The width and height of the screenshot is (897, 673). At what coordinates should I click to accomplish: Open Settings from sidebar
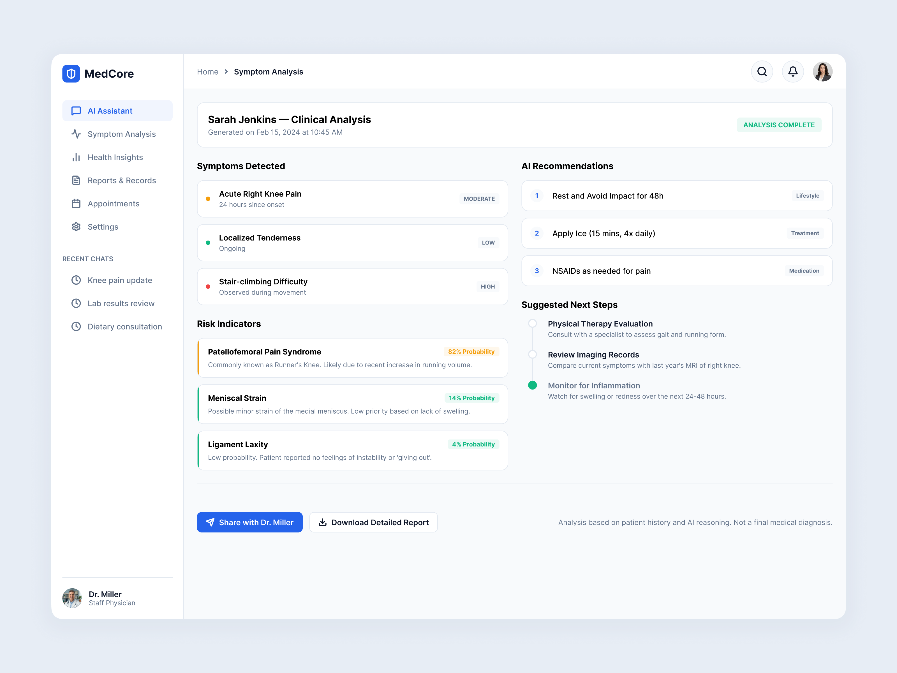pos(118,226)
